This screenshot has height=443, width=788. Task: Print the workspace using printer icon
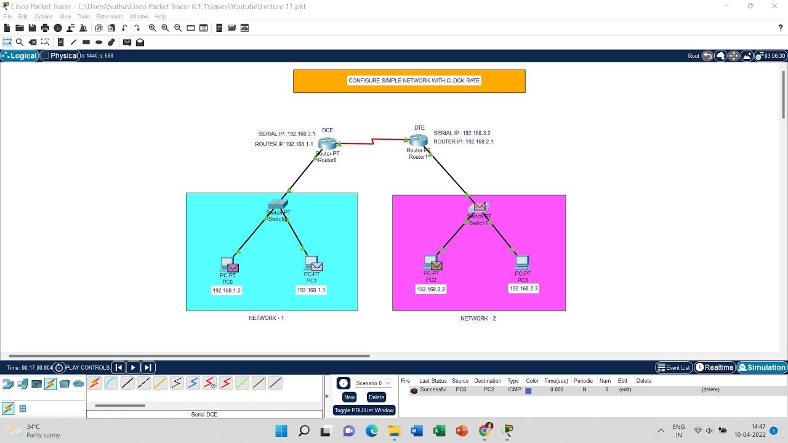(45, 28)
